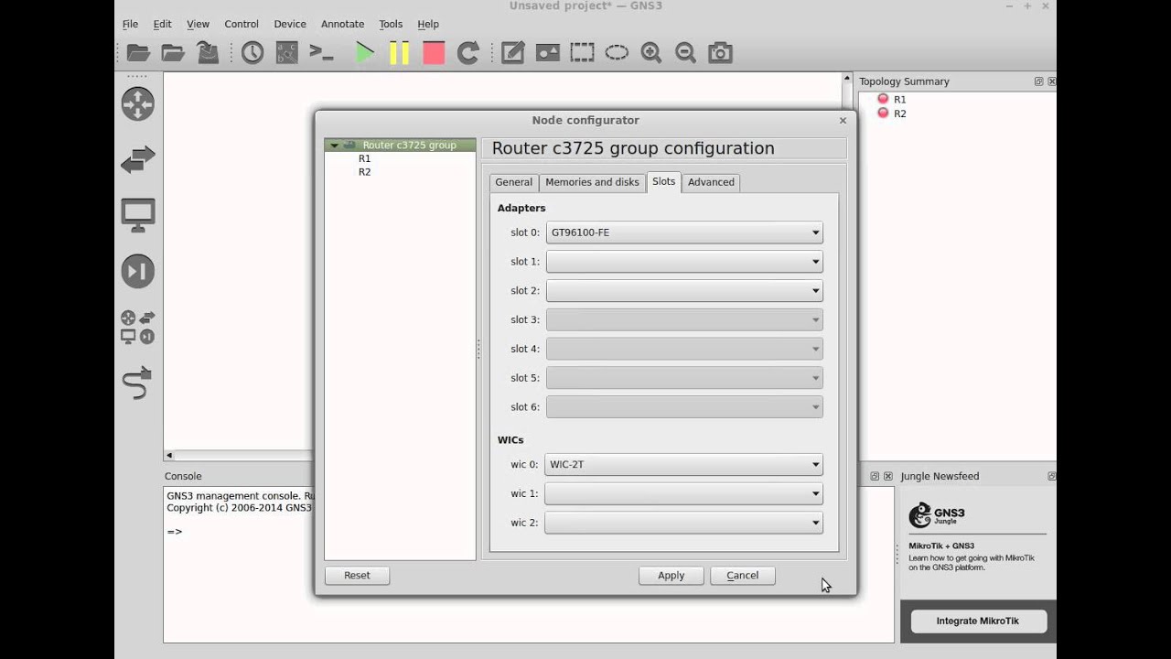1171x659 pixels.
Task: Collapse Router c3725 group tree node
Action: pos(334,146)
